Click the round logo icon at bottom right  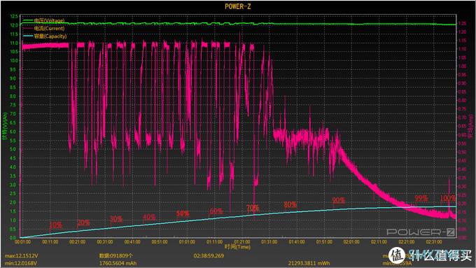pos(397,255)
